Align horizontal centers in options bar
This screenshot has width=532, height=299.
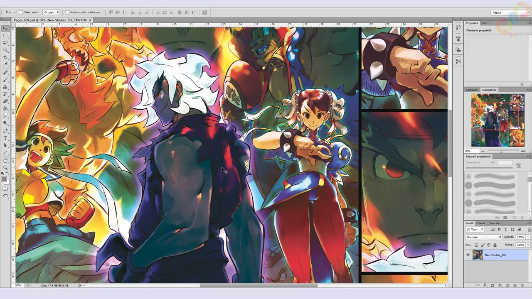point(140,12)
